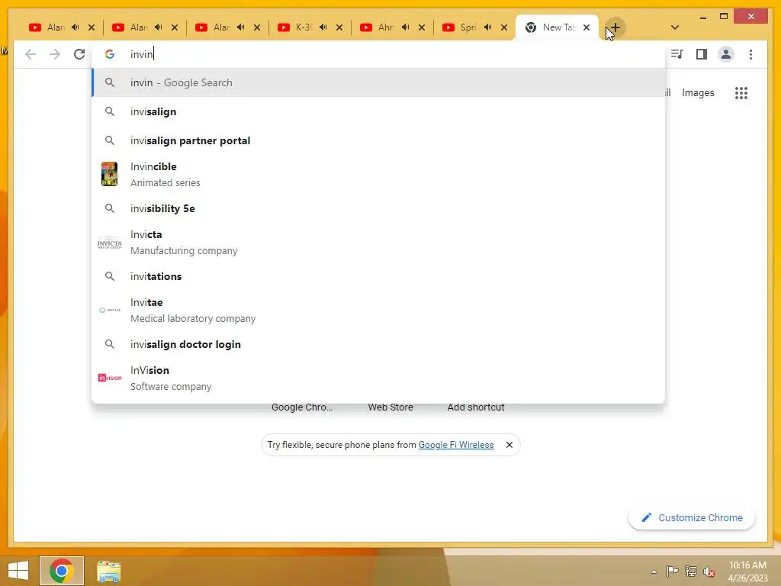Select Invitae Medical laboratory company suggestion

[x=378, y=310]
